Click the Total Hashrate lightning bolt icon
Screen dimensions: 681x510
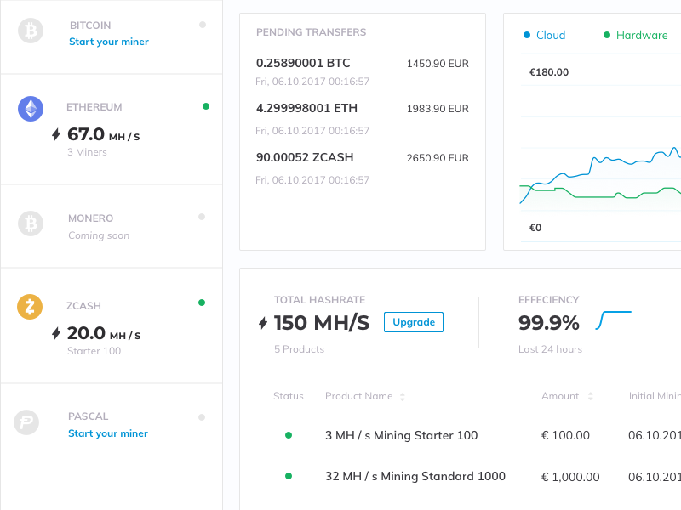click(263, 323)
